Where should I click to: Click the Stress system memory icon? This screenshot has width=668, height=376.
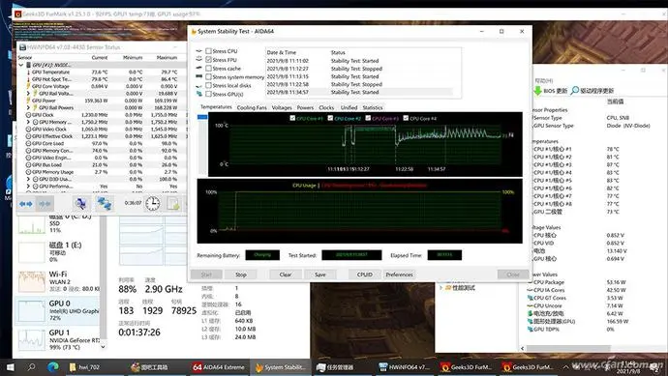(x=199, y=76)
